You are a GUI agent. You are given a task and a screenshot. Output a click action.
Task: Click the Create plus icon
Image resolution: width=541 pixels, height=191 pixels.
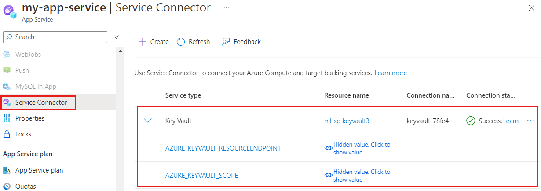pos(142,42)
